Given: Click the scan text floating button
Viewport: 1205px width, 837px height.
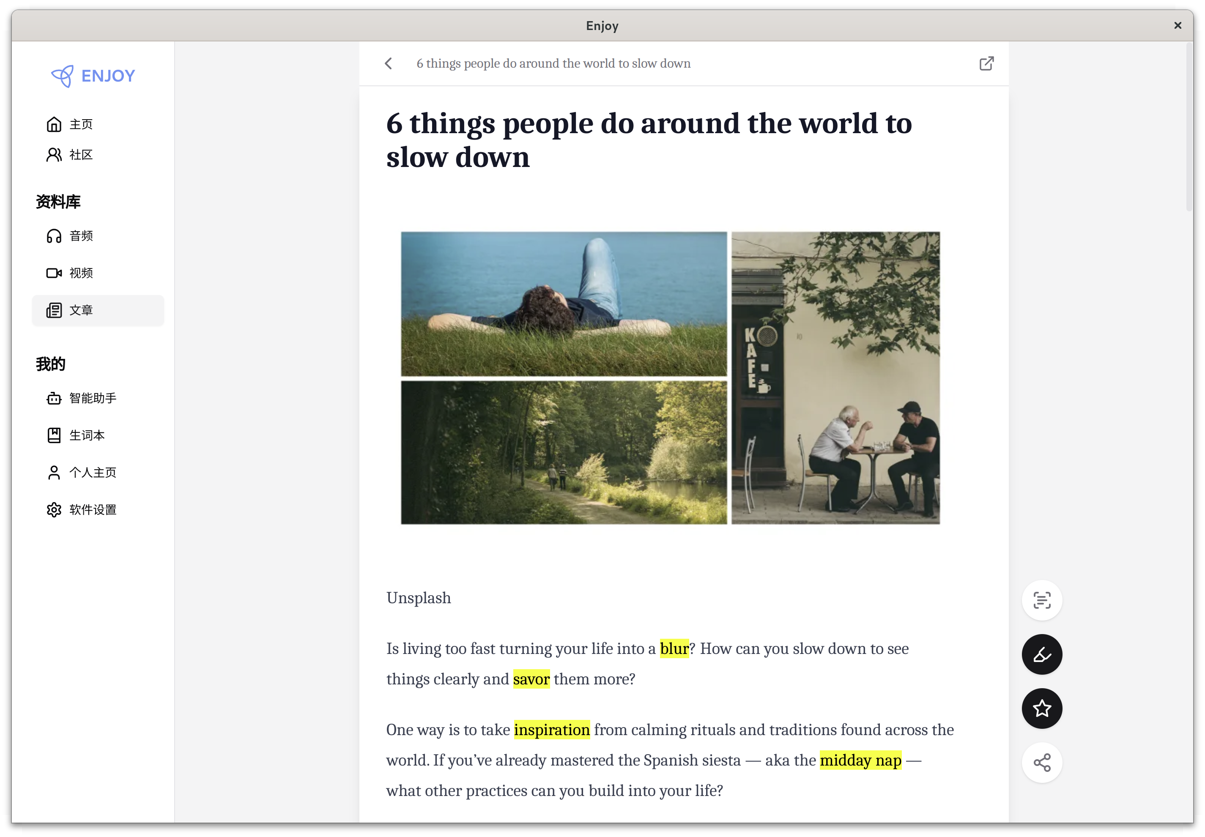Looking at the screenshot, I should [1041, 600].
